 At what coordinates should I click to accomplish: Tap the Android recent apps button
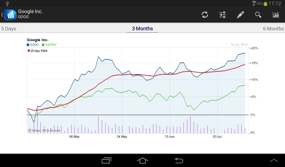point(106,160)
